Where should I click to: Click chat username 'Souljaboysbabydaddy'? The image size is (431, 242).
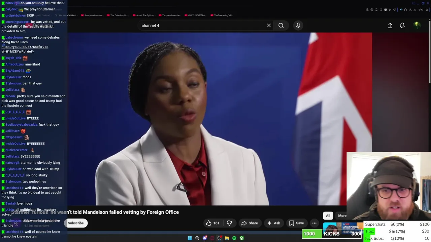[x=21, y=125]
